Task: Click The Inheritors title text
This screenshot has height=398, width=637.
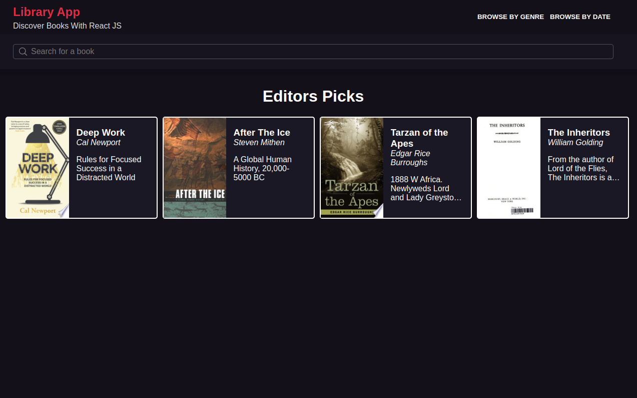Action: (578, 133)
